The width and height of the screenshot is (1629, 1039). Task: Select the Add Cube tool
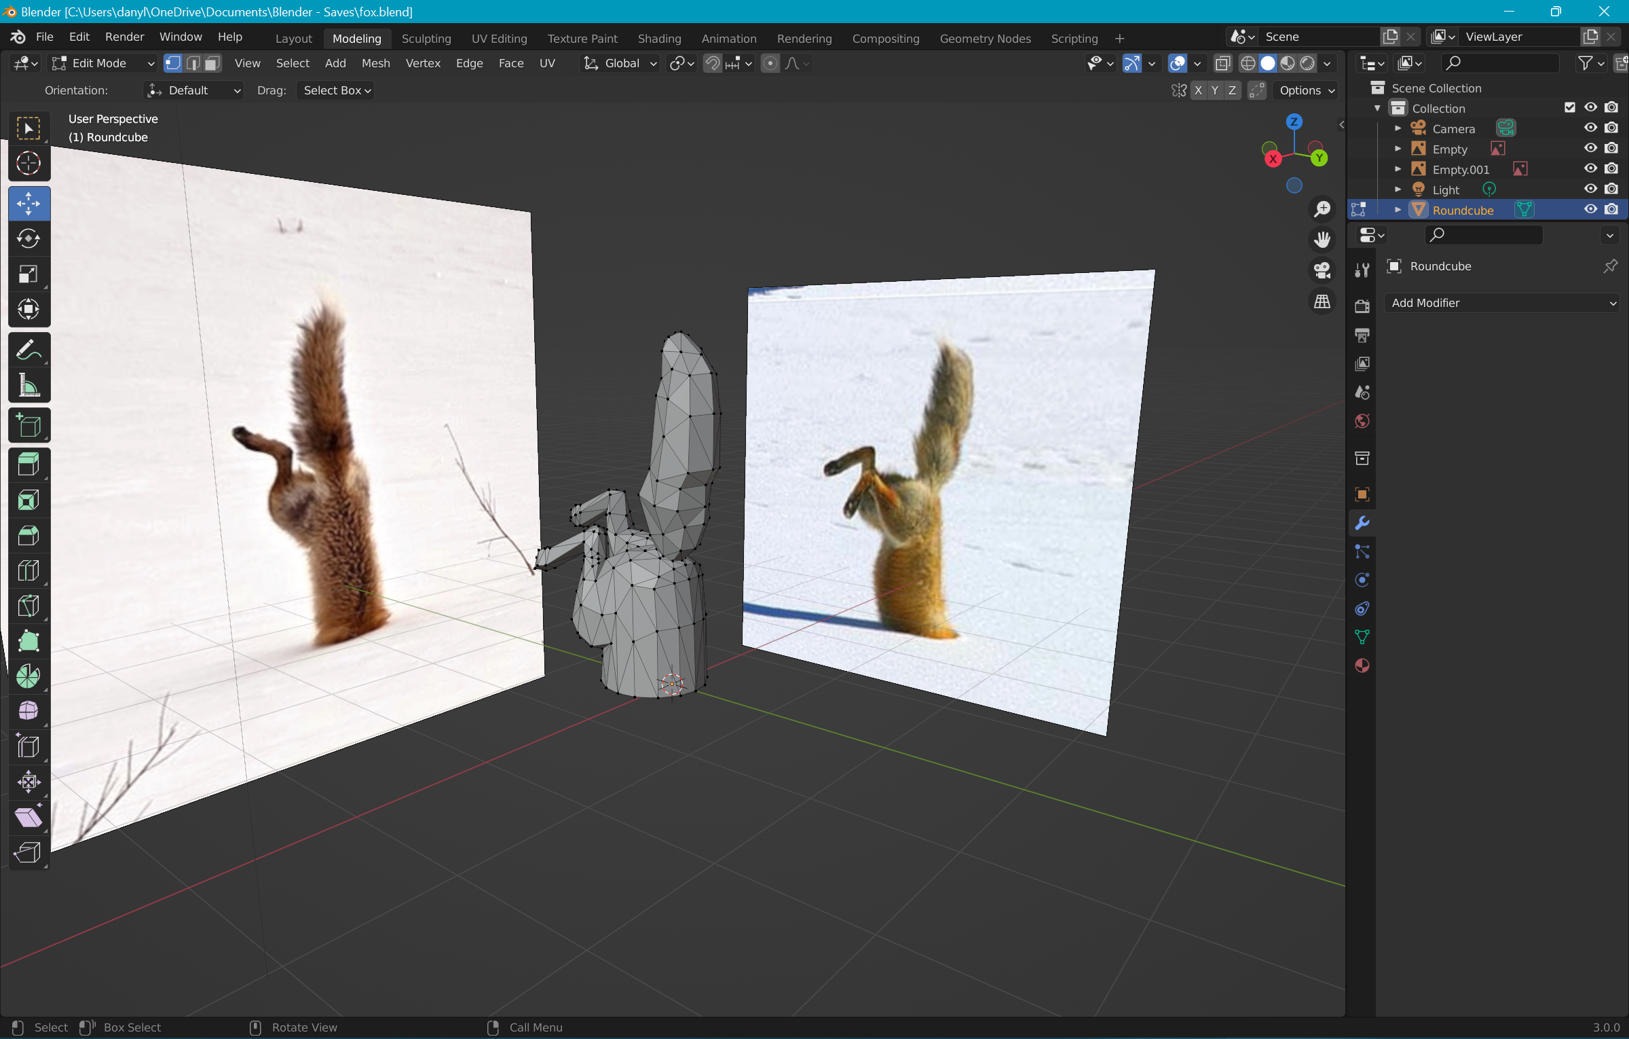(29, 426)
